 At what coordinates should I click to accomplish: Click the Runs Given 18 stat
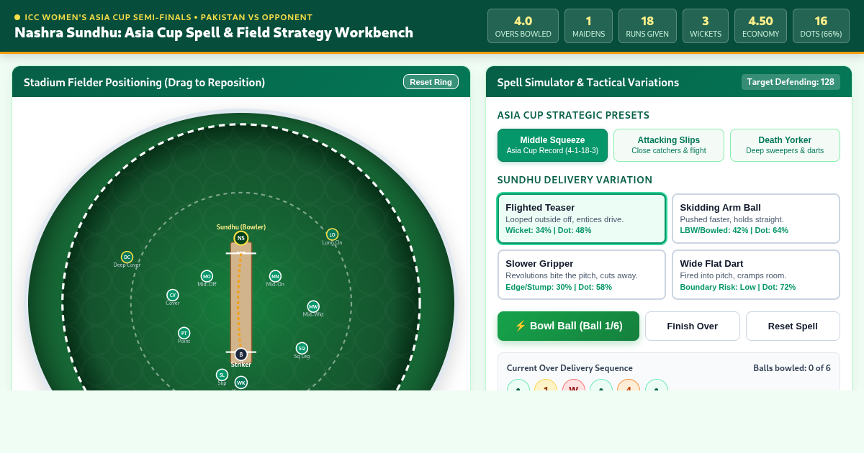click(647, 26)
